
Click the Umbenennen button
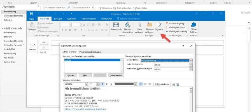point(115,75)
